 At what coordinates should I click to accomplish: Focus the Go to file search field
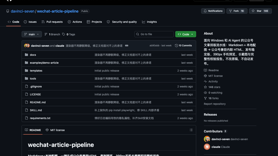[x=154, y=34]
